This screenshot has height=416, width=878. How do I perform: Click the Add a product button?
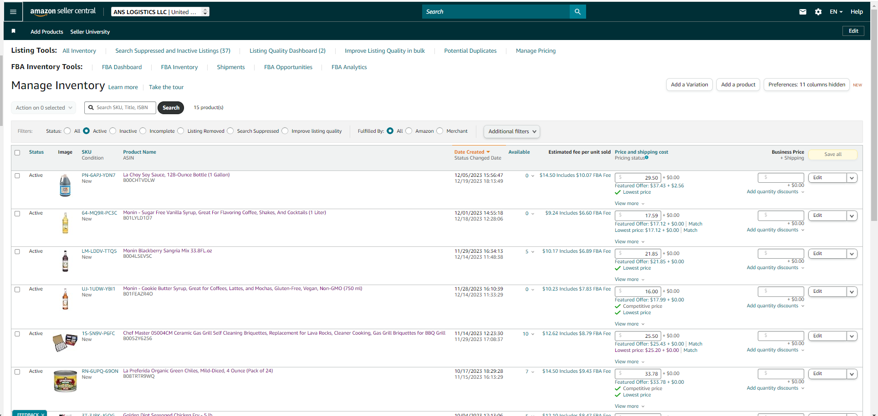pyautogui.click(x=738, y=85)
